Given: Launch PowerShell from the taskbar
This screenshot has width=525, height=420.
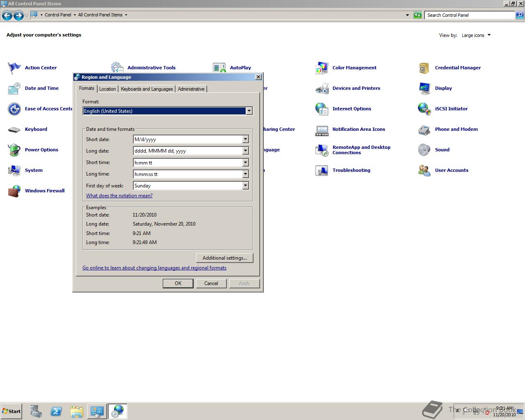Looking at the screenshot, I should [56, 411].
